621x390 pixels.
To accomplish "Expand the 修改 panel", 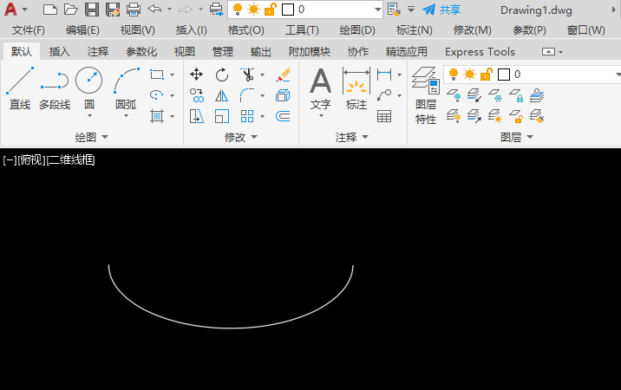I will tap(241, 137).
